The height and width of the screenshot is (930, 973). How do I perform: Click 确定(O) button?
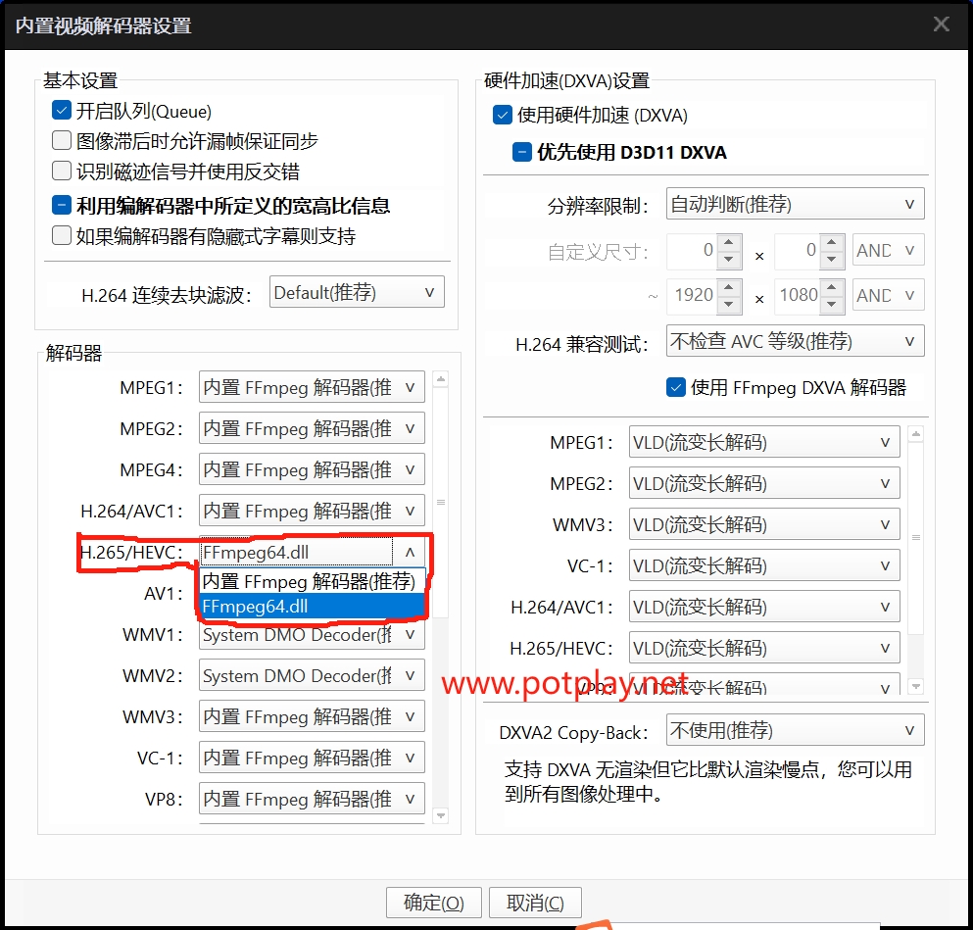(434, 903)
